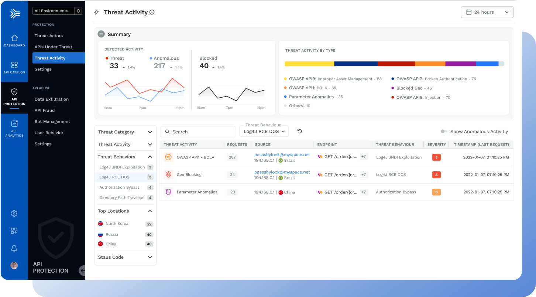Collapse the Summary section

click(x=101, y=34)
